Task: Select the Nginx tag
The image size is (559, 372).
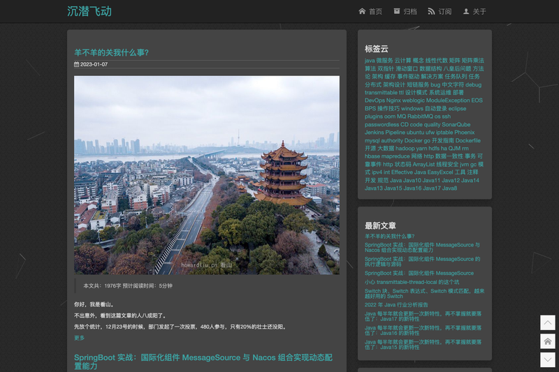Action: point(393,101)
